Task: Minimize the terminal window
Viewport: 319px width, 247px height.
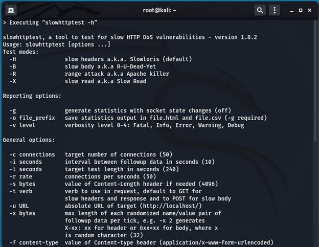Action: 289,10
